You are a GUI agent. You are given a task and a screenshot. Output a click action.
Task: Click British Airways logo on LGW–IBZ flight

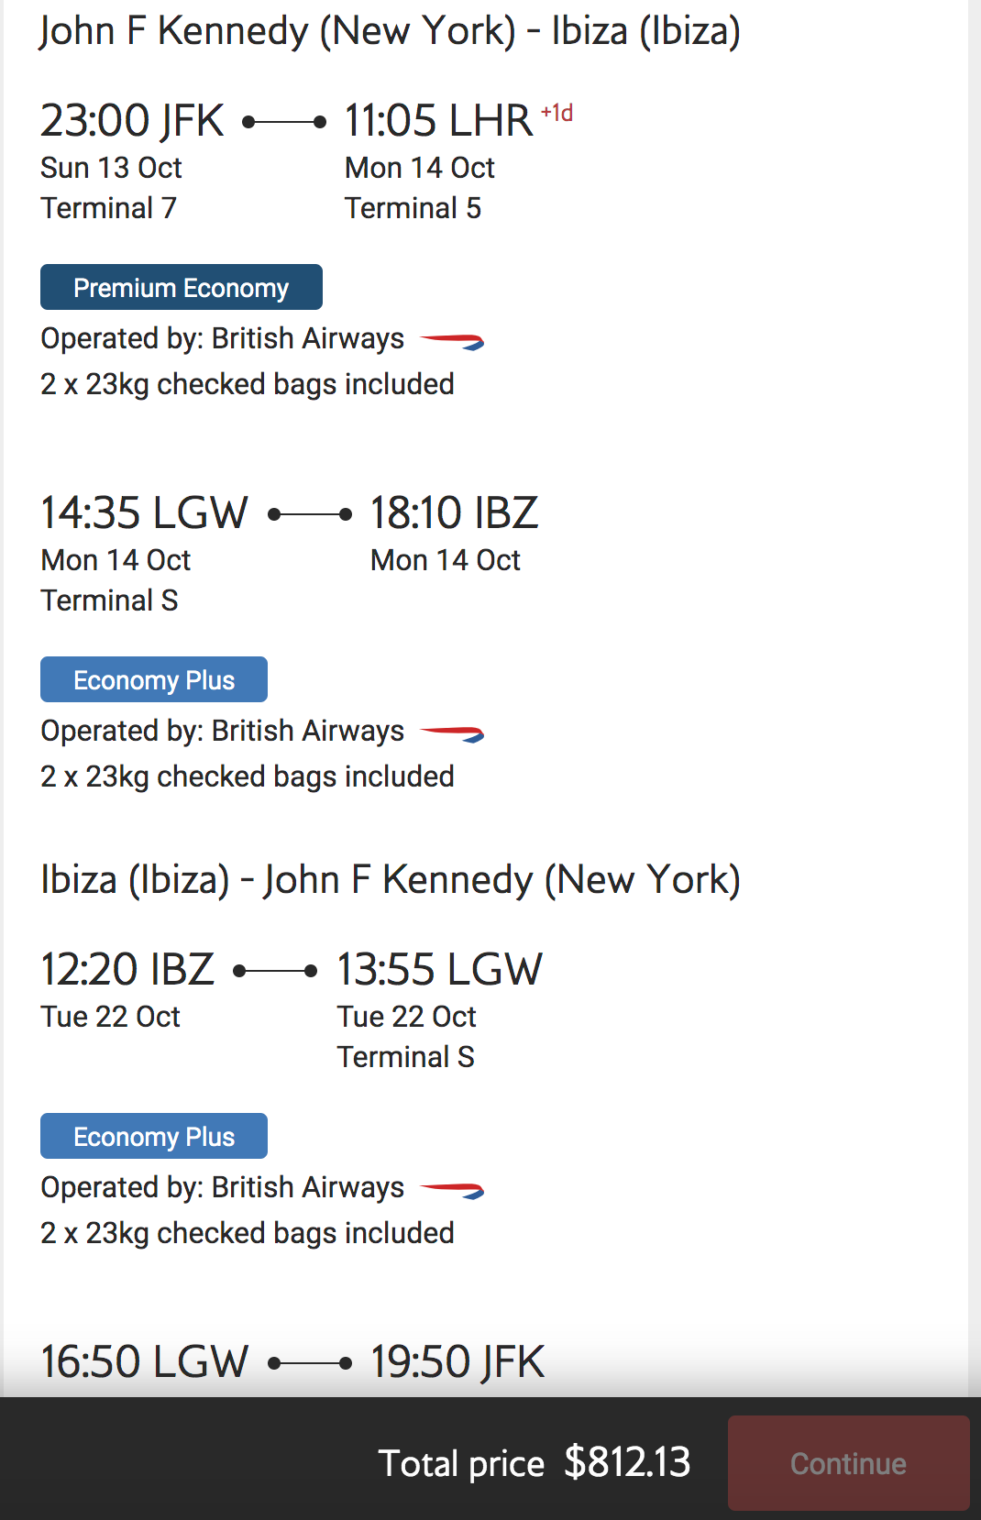click(x=452, y=734)
